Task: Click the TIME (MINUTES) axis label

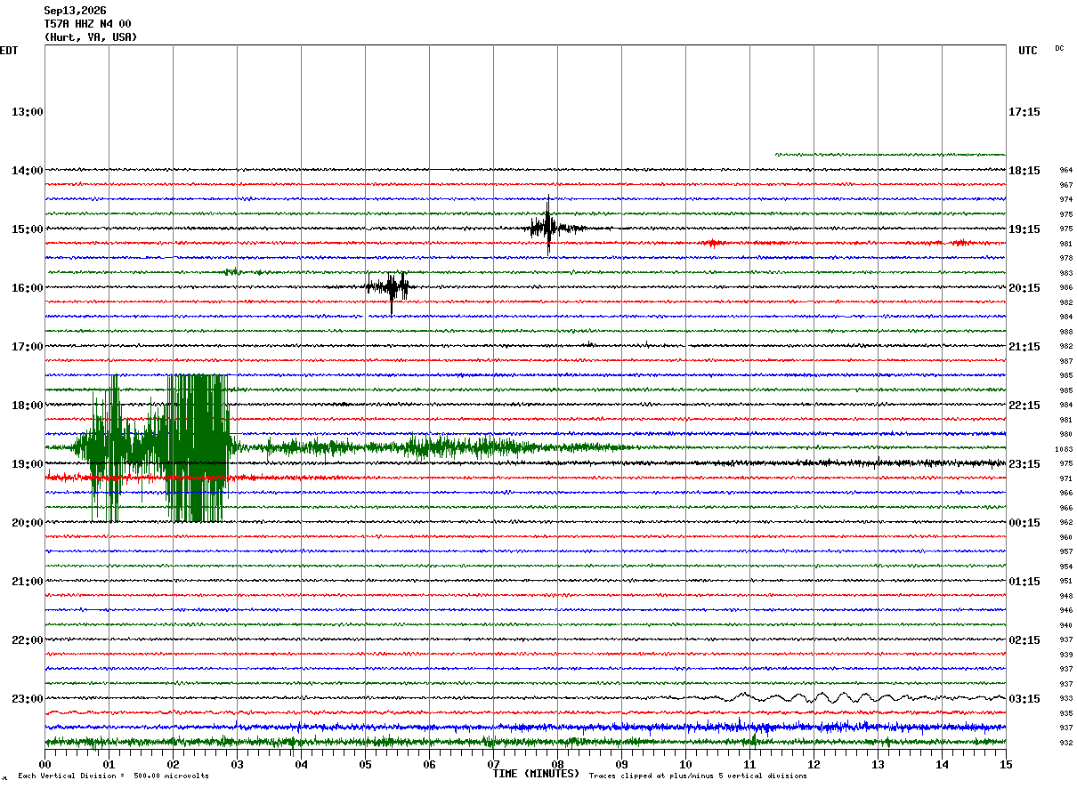Action: click(537, 774)
